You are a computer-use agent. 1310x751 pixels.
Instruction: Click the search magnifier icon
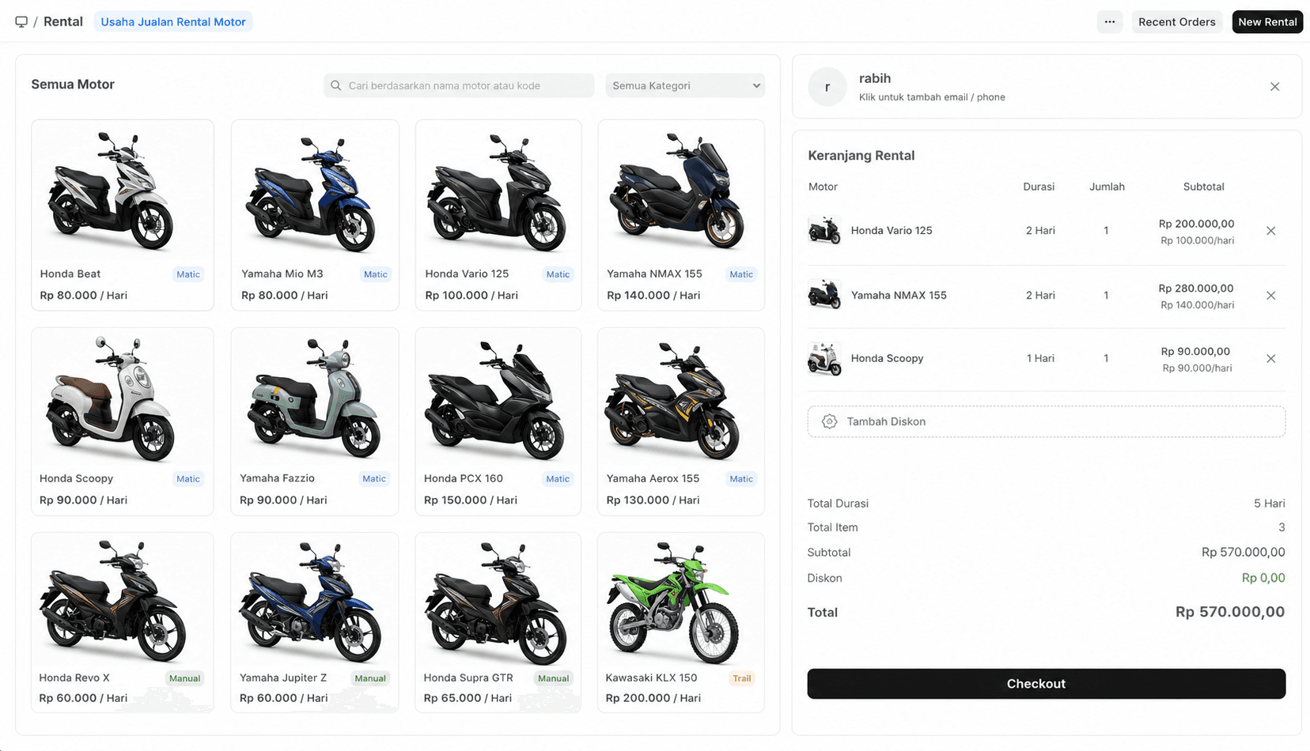pyautogui.click(x=336, y=85)
